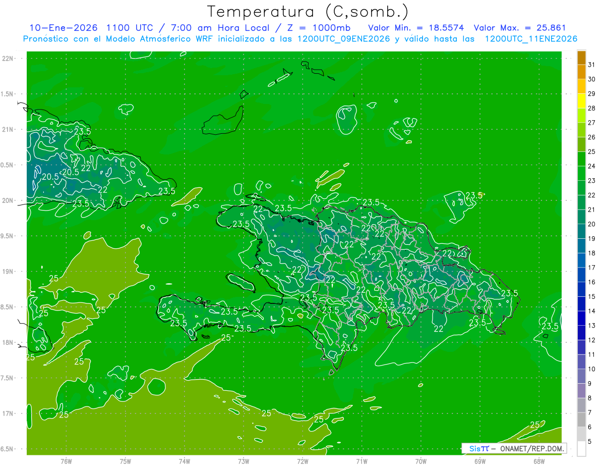Click the longitude axis label "68W"
This screenshot has height=468, width=605.
[539, 461]
